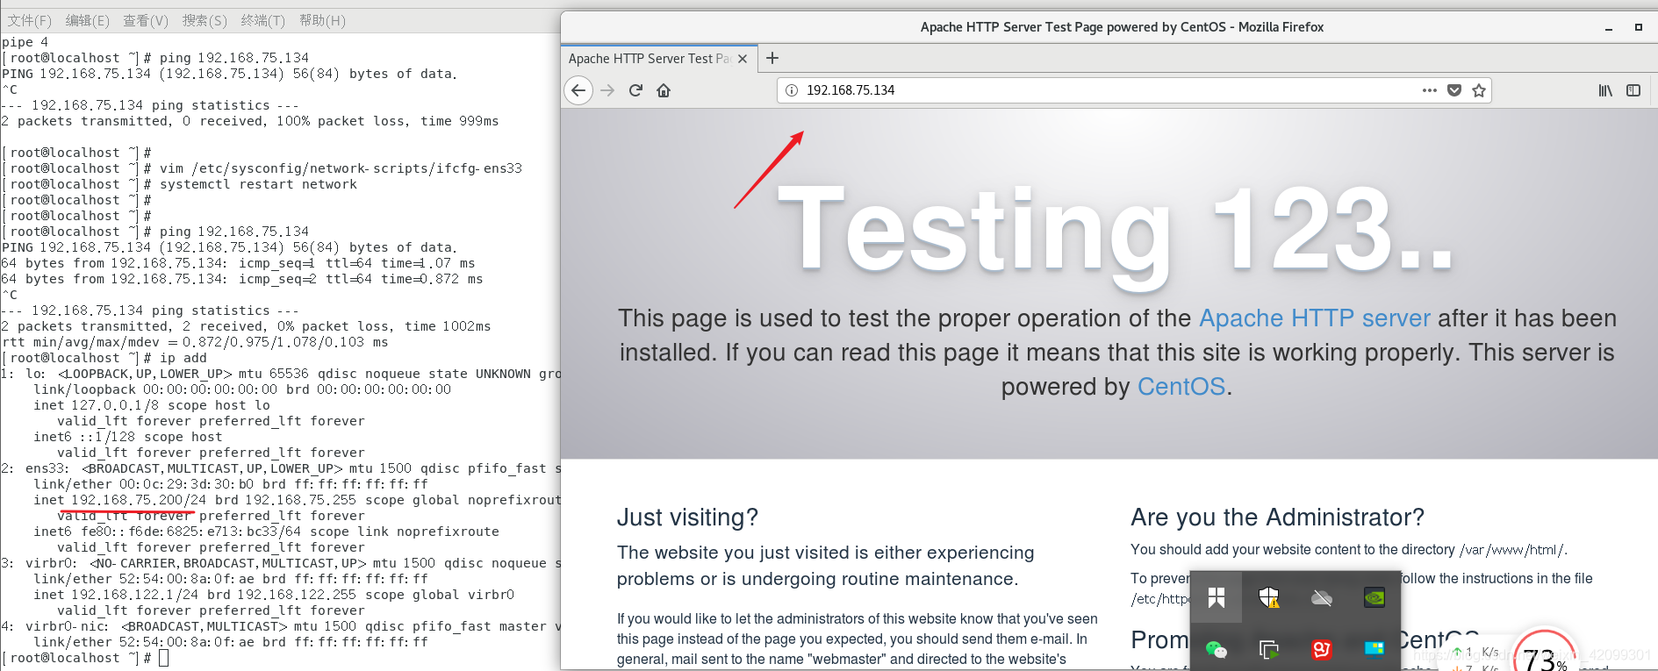Select the Apache HTTP Server Test Page tab
The height and width of the screenshot is (671, 1658).
point(659,59)
